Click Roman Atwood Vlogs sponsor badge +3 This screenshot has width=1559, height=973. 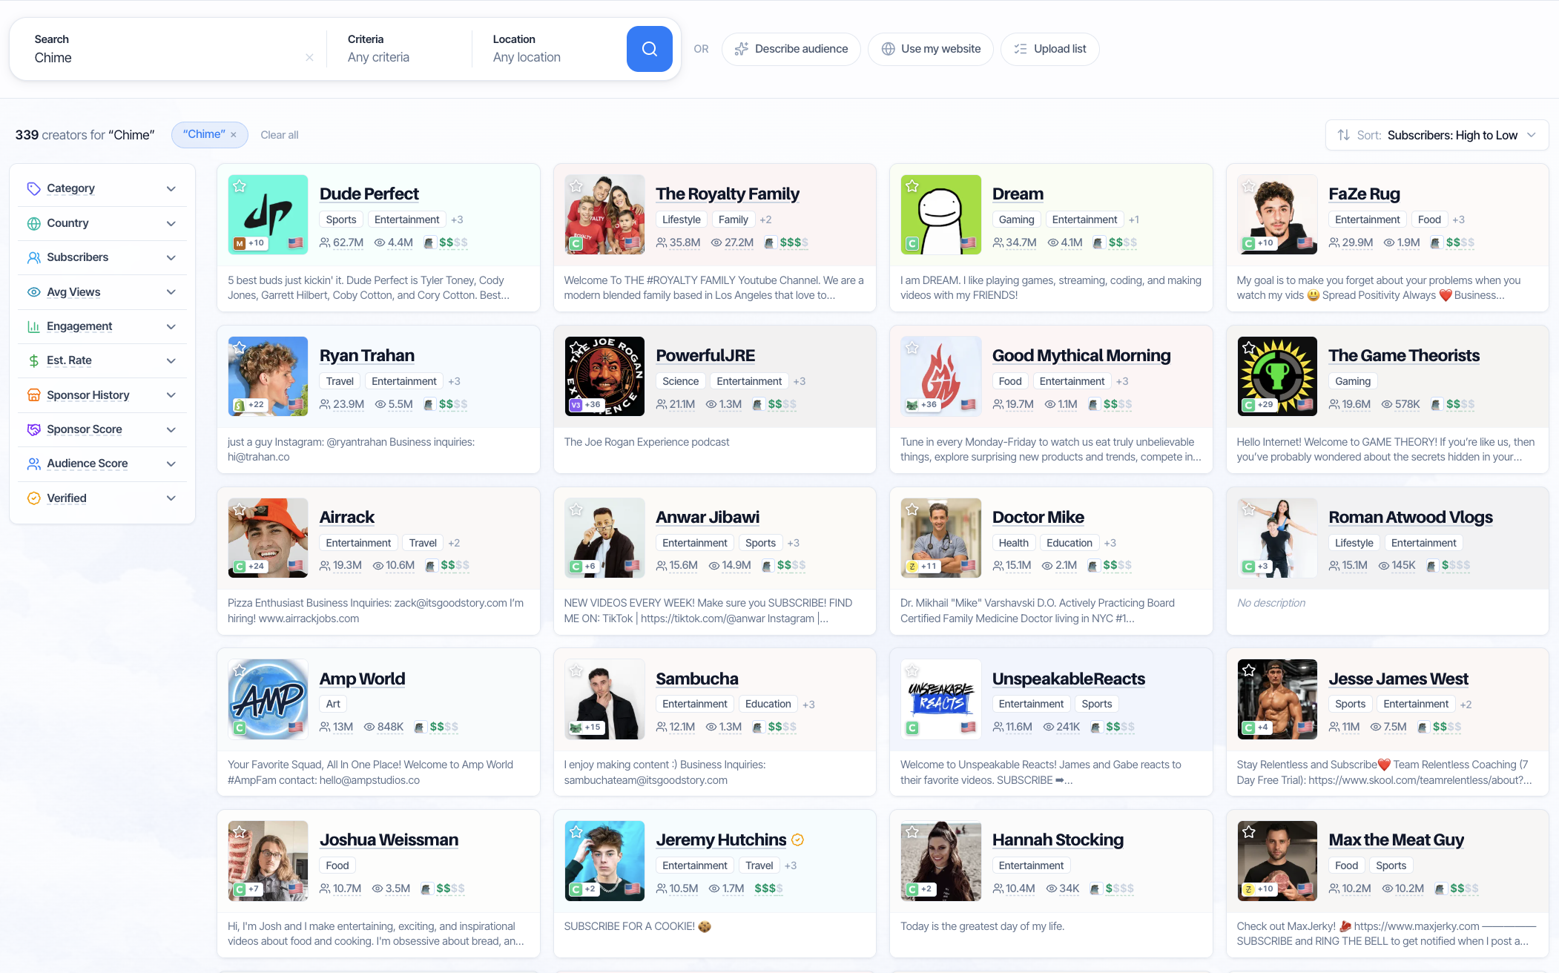click(x=1258, y=566)
